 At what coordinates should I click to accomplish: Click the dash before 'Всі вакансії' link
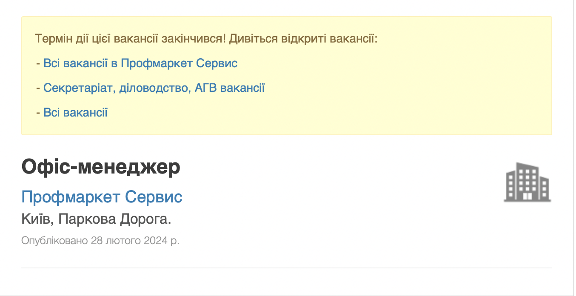pyautogui.click(x=39, y=112)
